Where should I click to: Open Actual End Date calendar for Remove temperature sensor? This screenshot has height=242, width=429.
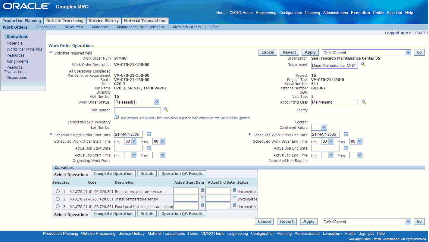(x=235, y=190)
